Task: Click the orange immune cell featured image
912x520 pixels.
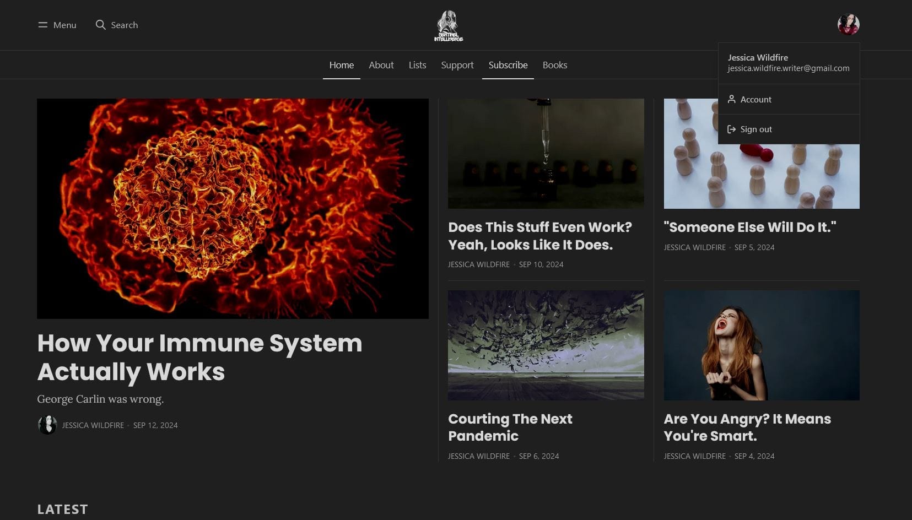Action: point(233,208)
